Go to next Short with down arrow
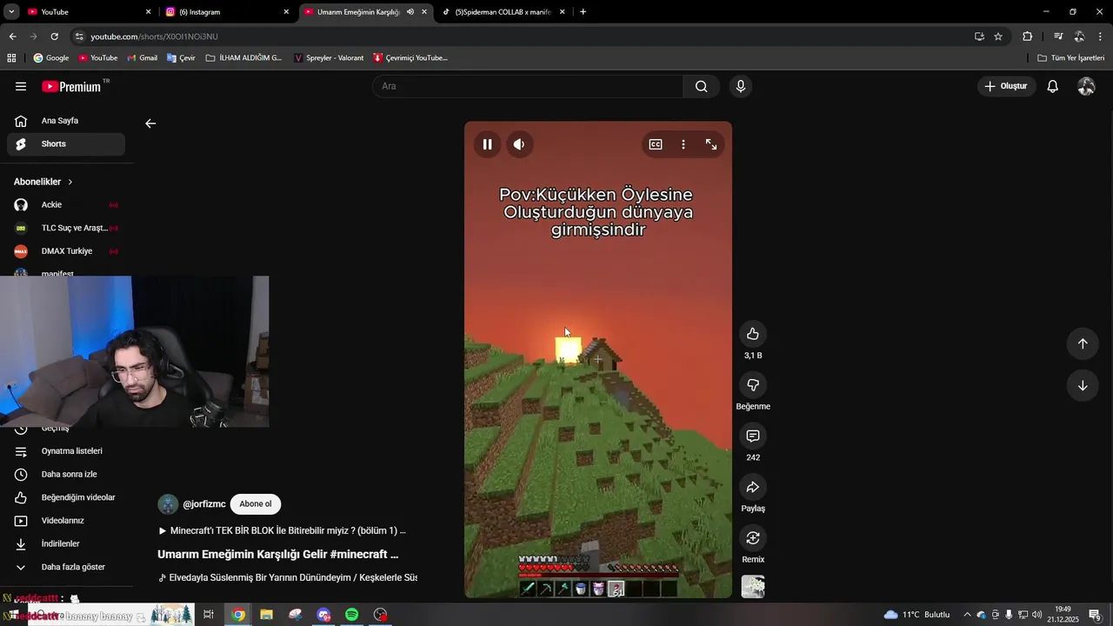 click(1083, 386)
